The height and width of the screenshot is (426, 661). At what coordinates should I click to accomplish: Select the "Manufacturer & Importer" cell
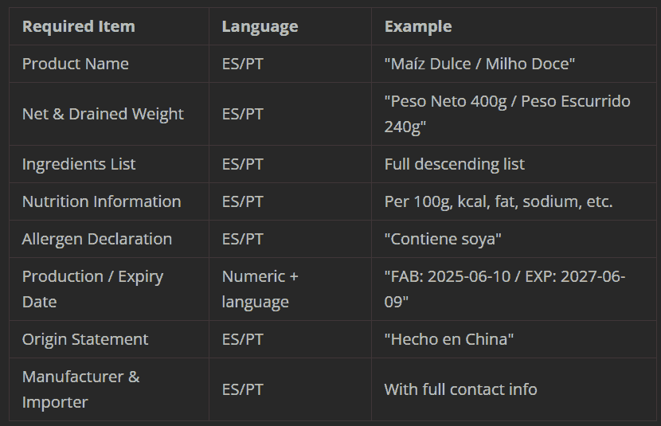80,389
